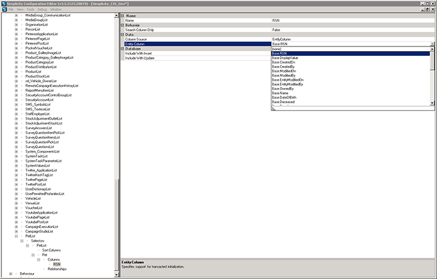
Task: Open the View menu
Action: point(20,9)
